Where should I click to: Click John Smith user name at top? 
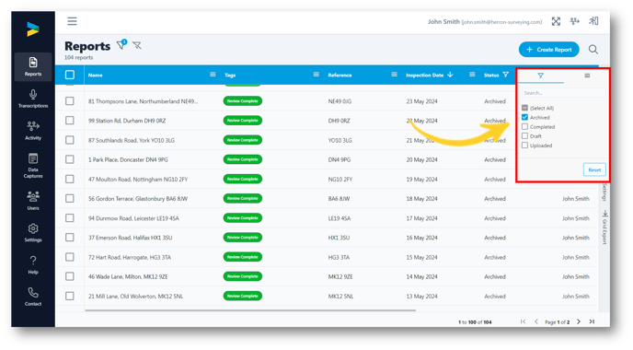tap(443, 21)
